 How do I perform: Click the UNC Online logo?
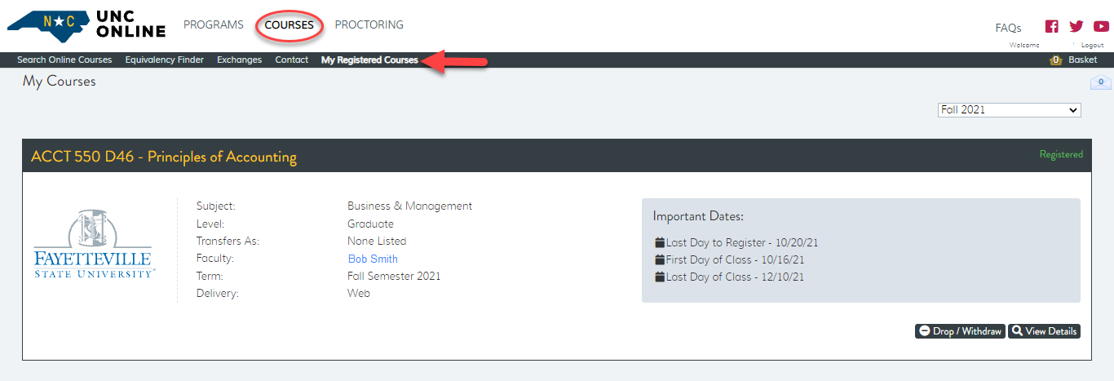pyautogui.click(x=86, y=26)
